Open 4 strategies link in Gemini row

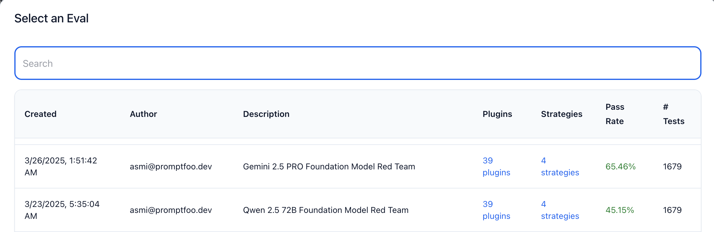coord(560,166)
